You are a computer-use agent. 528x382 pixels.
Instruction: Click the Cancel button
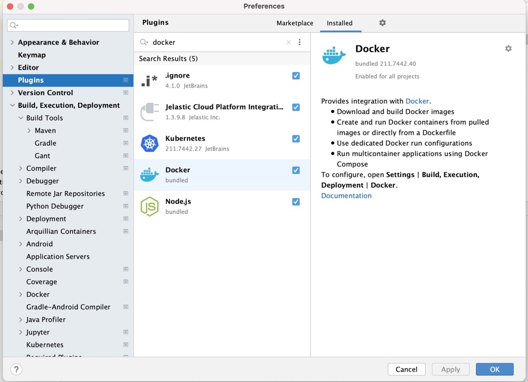click(406, 369)
